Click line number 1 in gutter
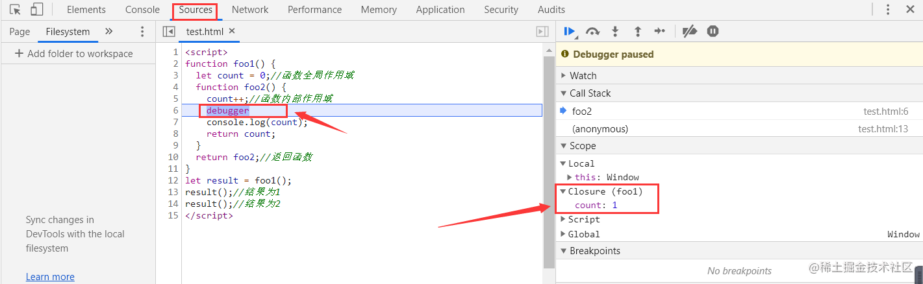Screen dimensions: 923x284 175,52
